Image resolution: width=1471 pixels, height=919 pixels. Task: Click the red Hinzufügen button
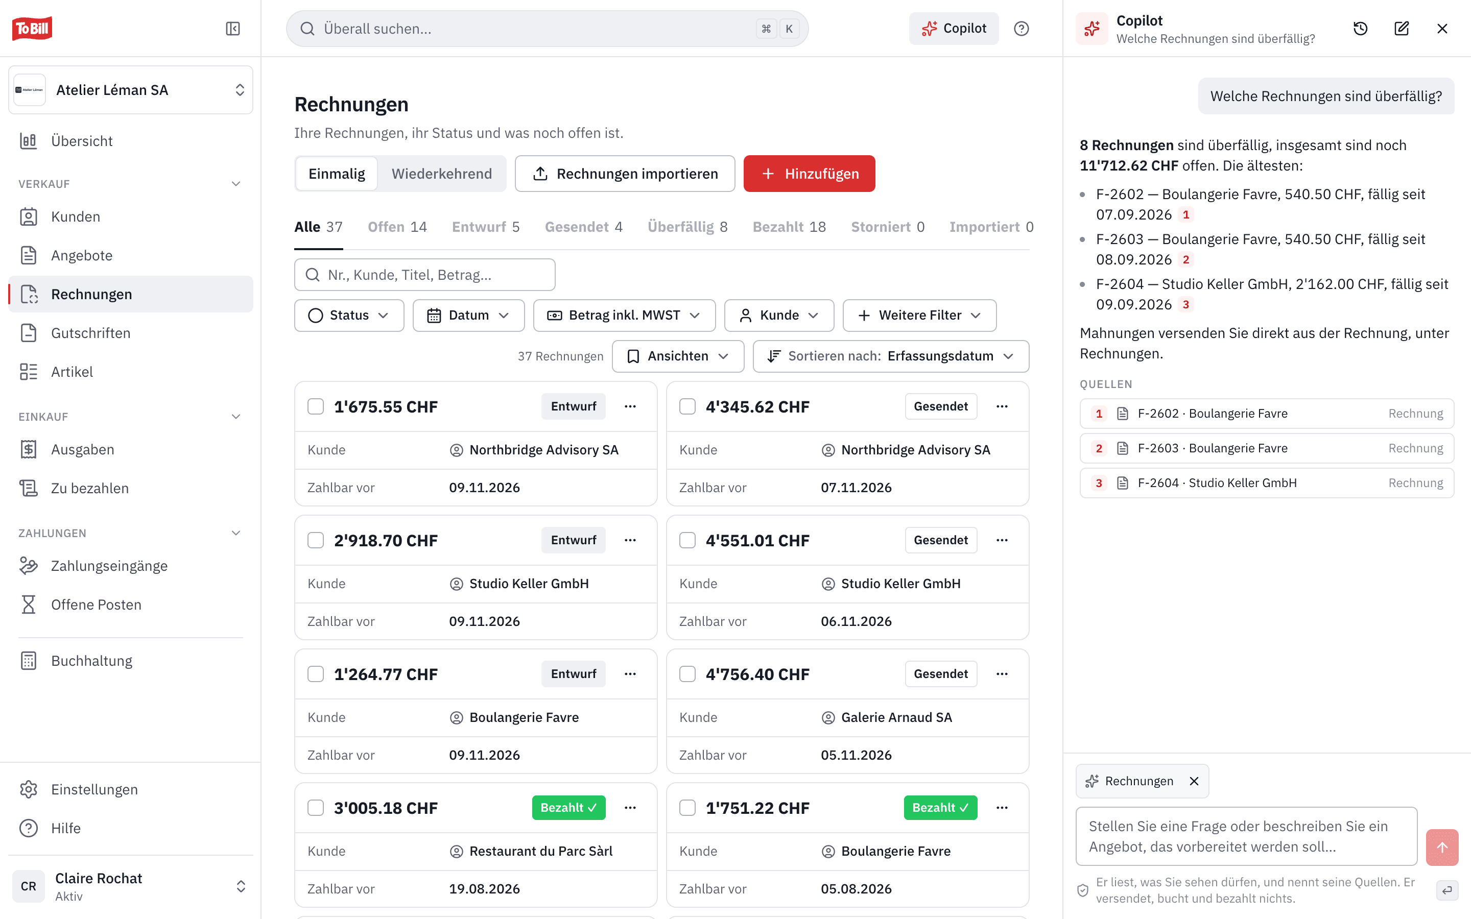[809, 174]
